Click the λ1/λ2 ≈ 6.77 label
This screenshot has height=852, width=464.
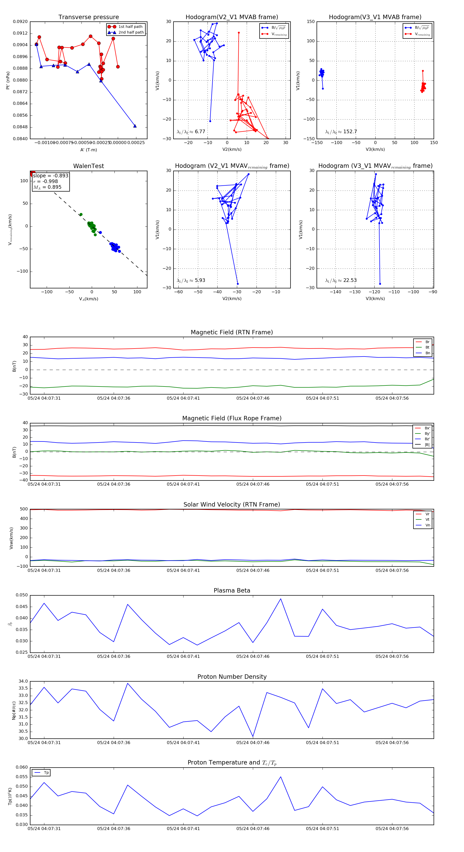tap(191, 132)
